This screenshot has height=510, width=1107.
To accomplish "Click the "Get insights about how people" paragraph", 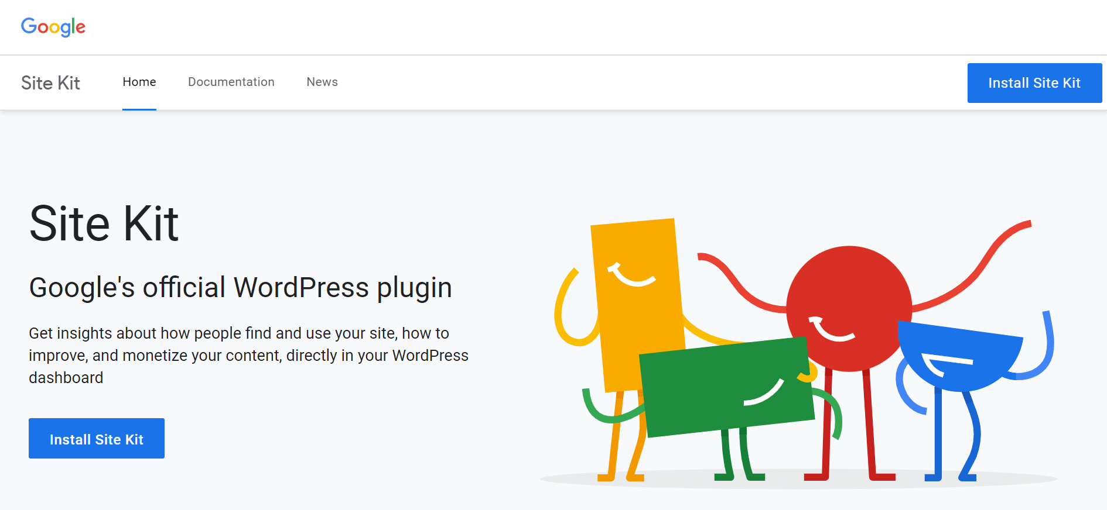I will 248,355.
